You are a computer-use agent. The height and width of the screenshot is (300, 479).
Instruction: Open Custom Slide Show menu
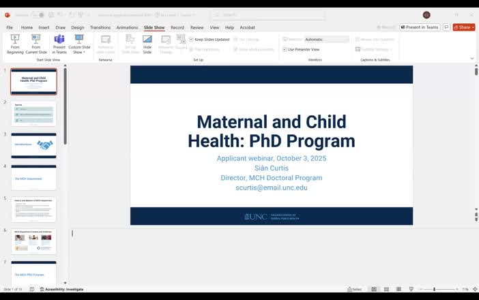(79, 44)
